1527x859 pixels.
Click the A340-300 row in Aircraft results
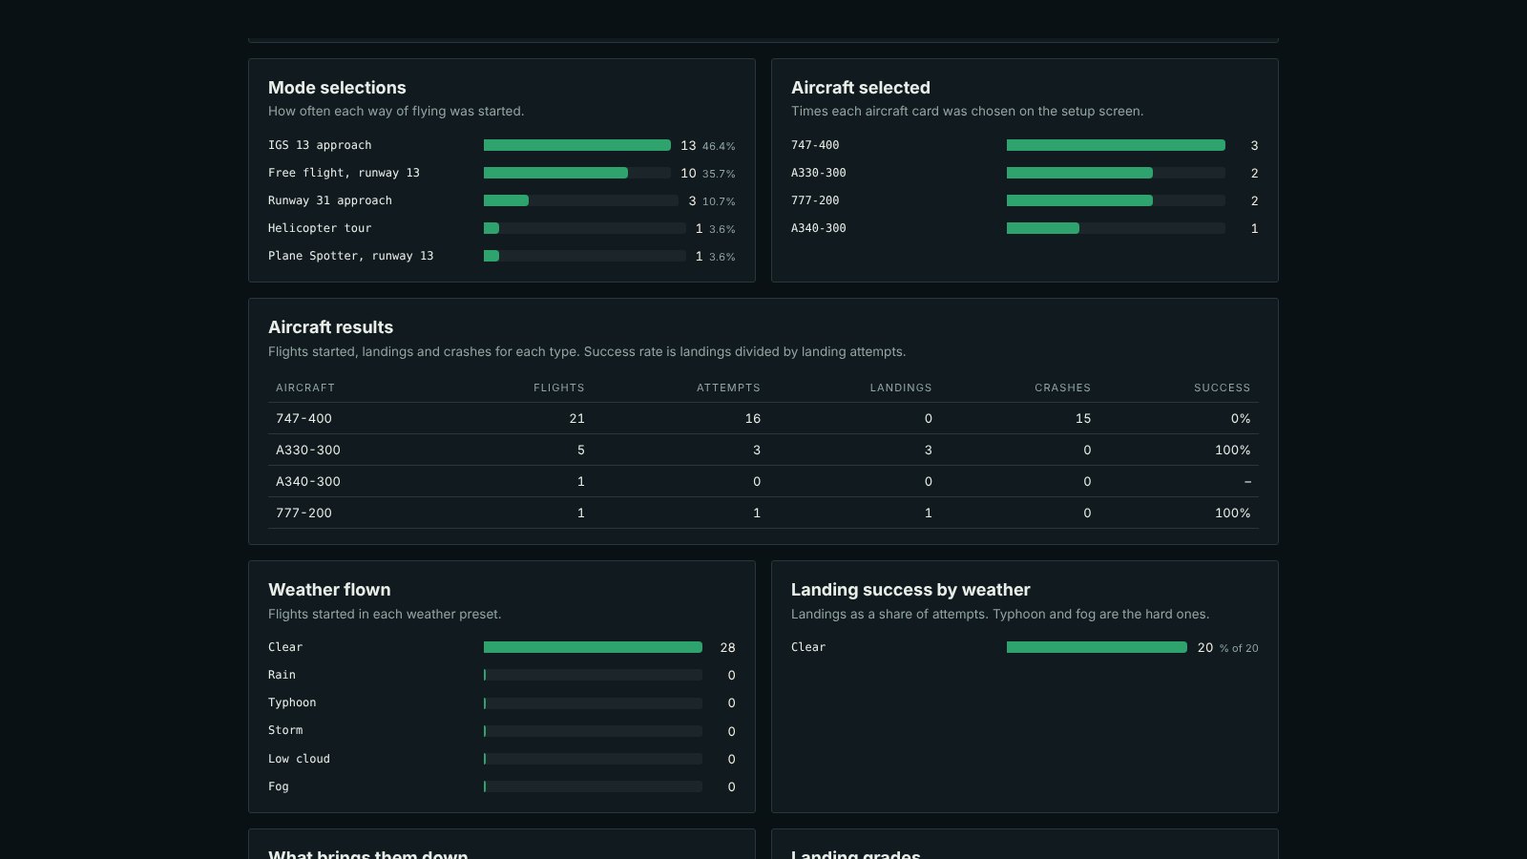point(763,481)
